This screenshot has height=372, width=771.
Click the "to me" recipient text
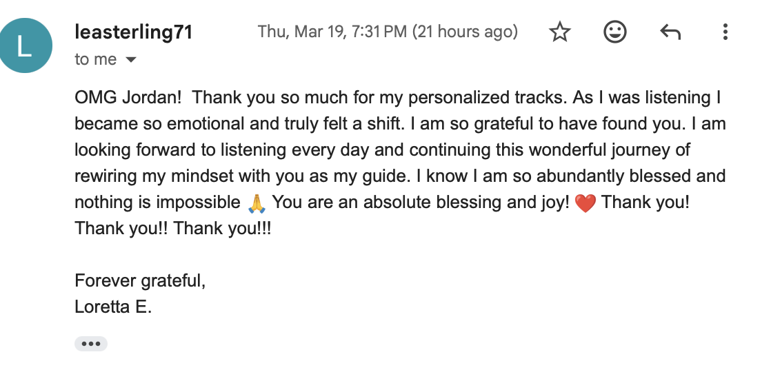(95, 60)
